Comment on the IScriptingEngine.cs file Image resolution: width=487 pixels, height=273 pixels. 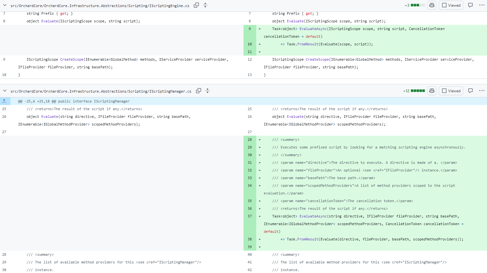point(470,5)
